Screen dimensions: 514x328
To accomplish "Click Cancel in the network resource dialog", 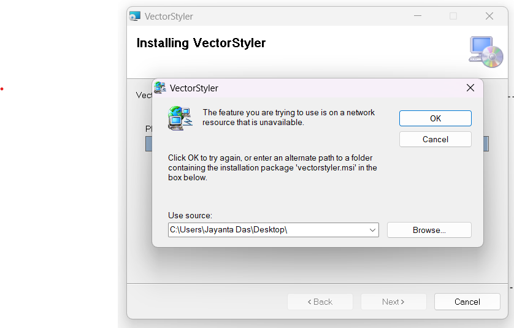I will pyautogui.click(x=435, y=139).
